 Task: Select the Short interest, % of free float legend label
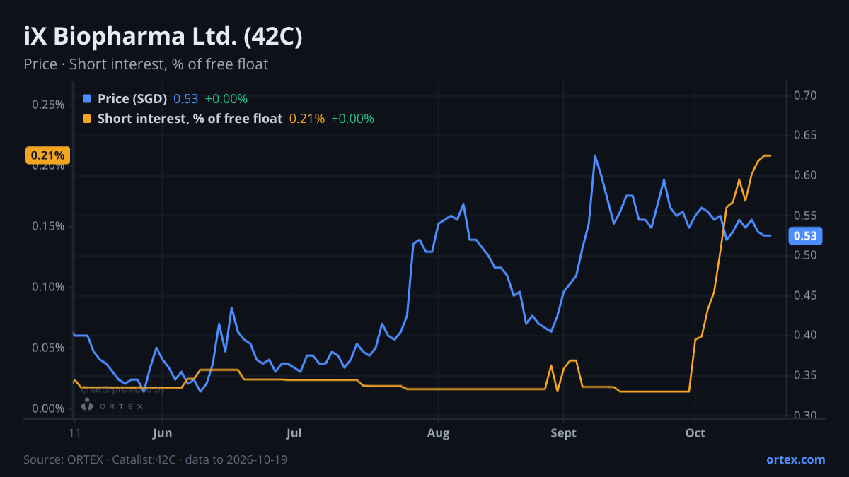pos(190,119)
